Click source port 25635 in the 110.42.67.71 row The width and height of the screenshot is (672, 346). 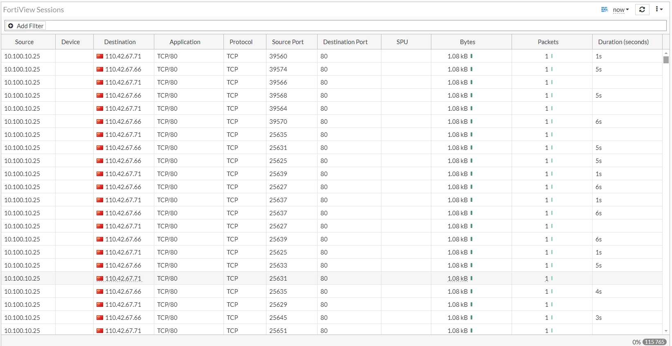click(x=278, y=135)
